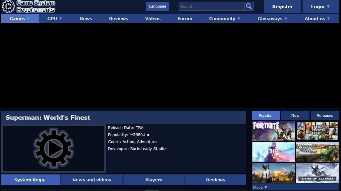341x191 pixels.
Task: Open the Ring of Elysium thumbnail
Action: [x=317, y=173]
